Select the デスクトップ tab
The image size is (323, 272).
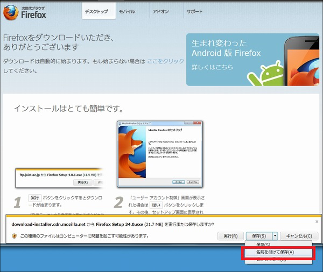point(99,11)
